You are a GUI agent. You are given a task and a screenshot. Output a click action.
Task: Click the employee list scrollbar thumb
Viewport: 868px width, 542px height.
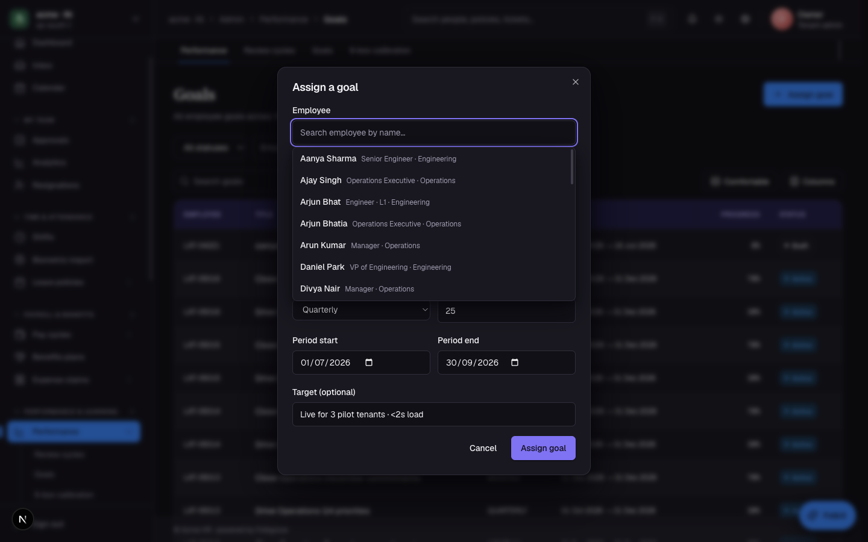coord(571,167)
